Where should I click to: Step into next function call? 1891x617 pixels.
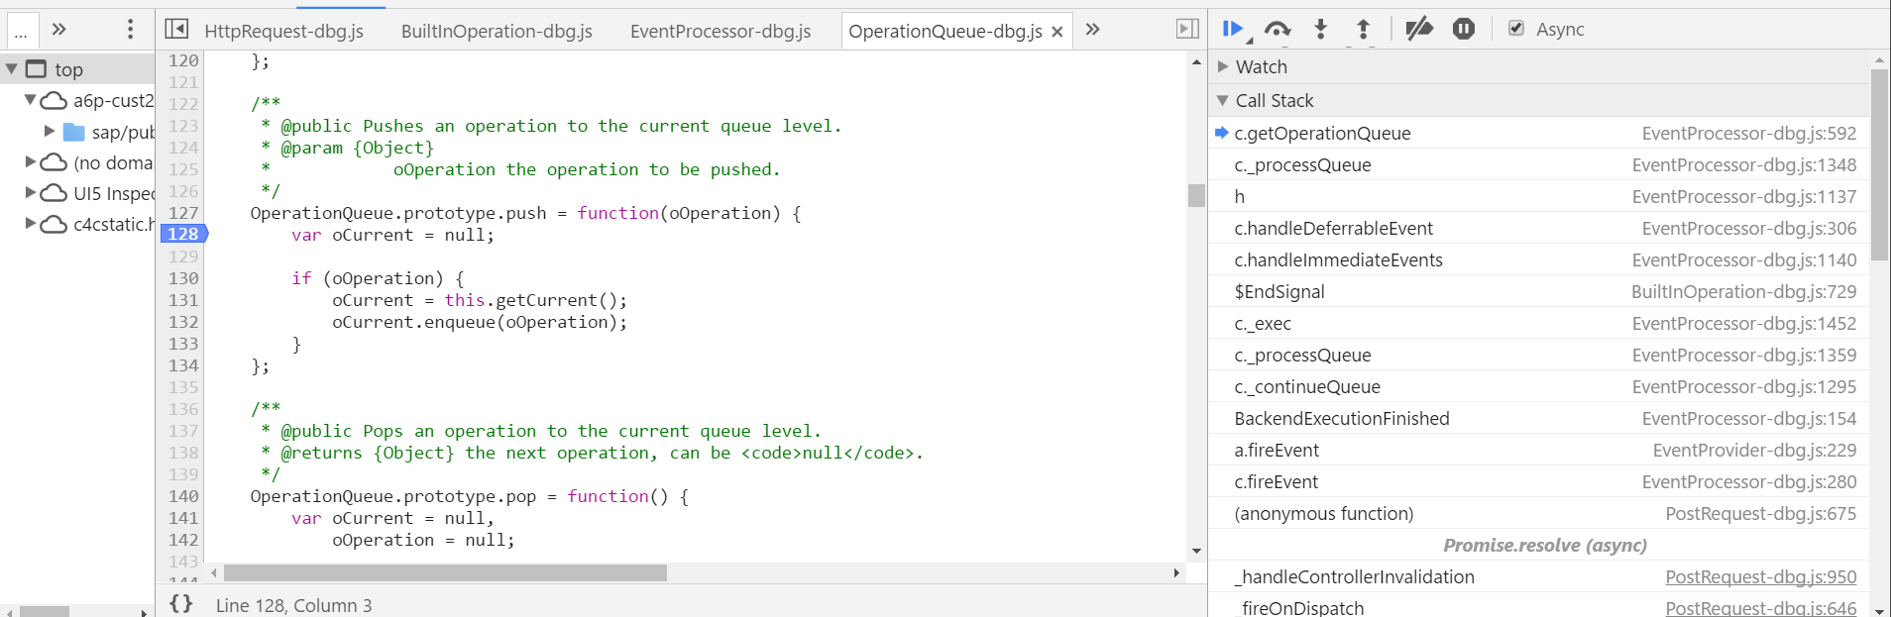click(x=1320, y=30)
